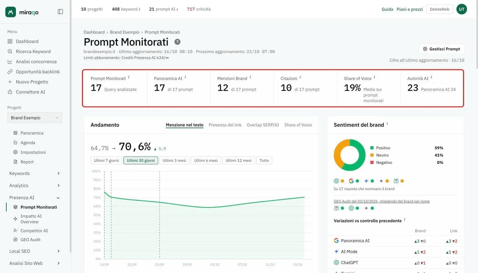
Task: Select the Ultimi 6 mesi range
Action: click(206, 161)
